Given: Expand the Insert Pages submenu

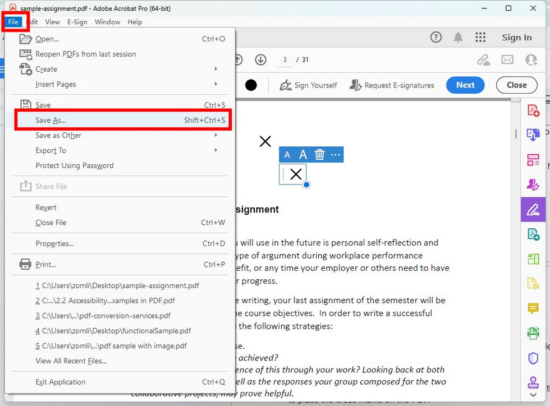Looking at the screenshot, I should 120,84.
